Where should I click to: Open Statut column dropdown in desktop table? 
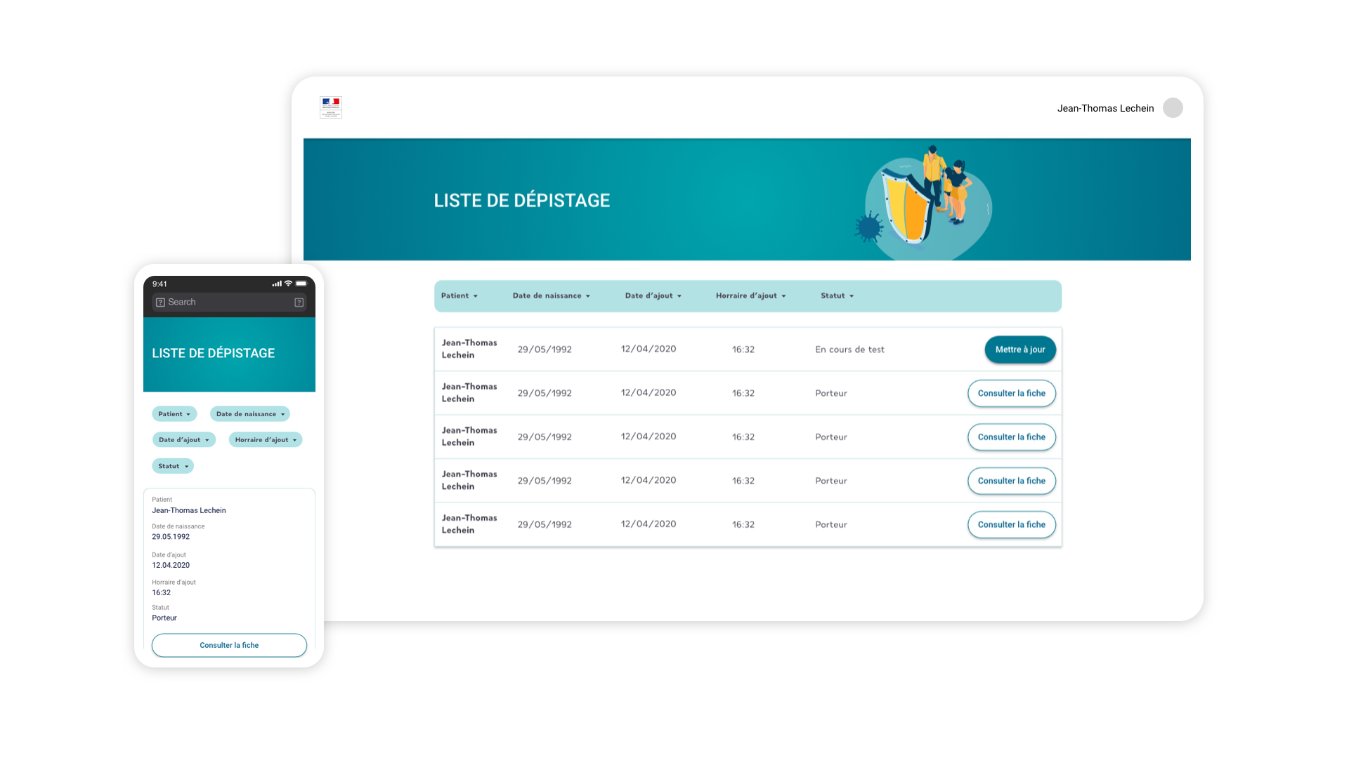pos(838,296)
